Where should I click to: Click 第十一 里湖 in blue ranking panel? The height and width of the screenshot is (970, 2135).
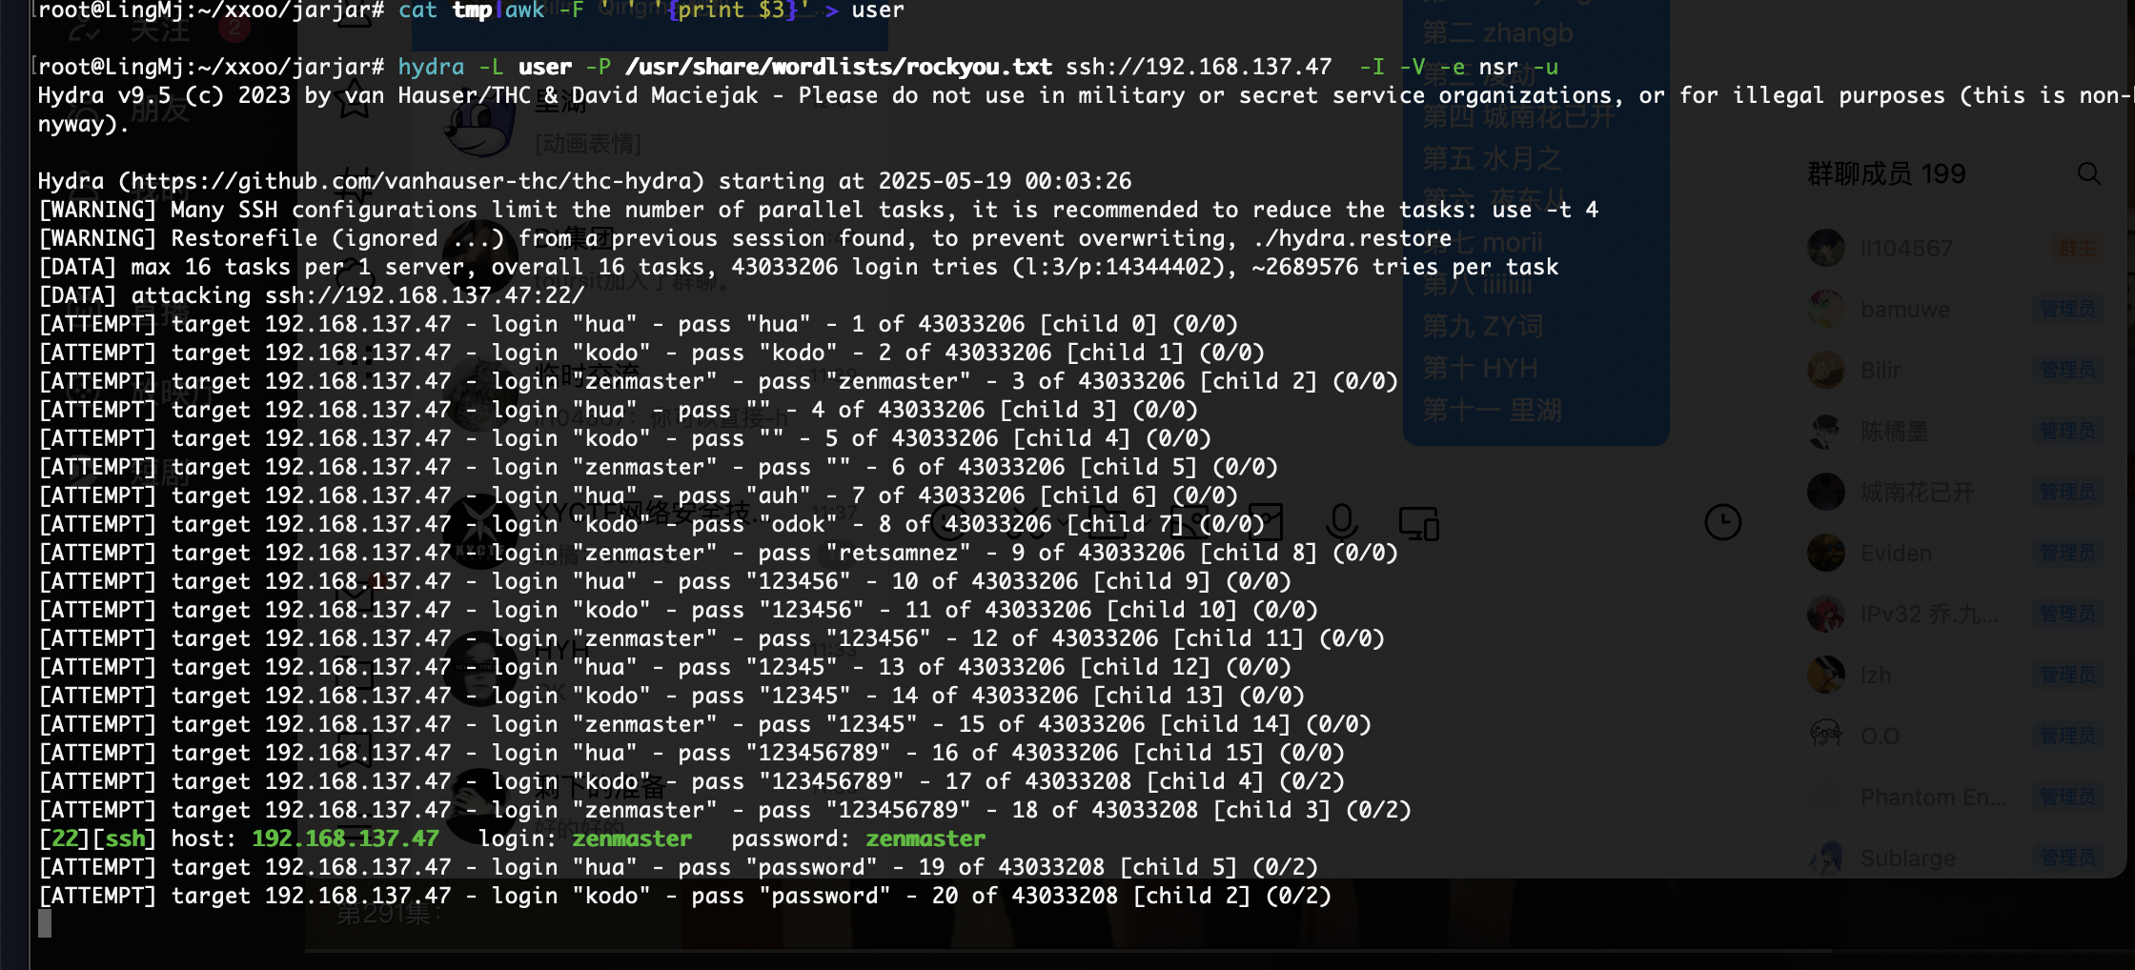tap(1492, 411)
